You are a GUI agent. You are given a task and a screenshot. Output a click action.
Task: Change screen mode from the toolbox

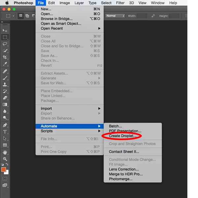click(5, 185)
